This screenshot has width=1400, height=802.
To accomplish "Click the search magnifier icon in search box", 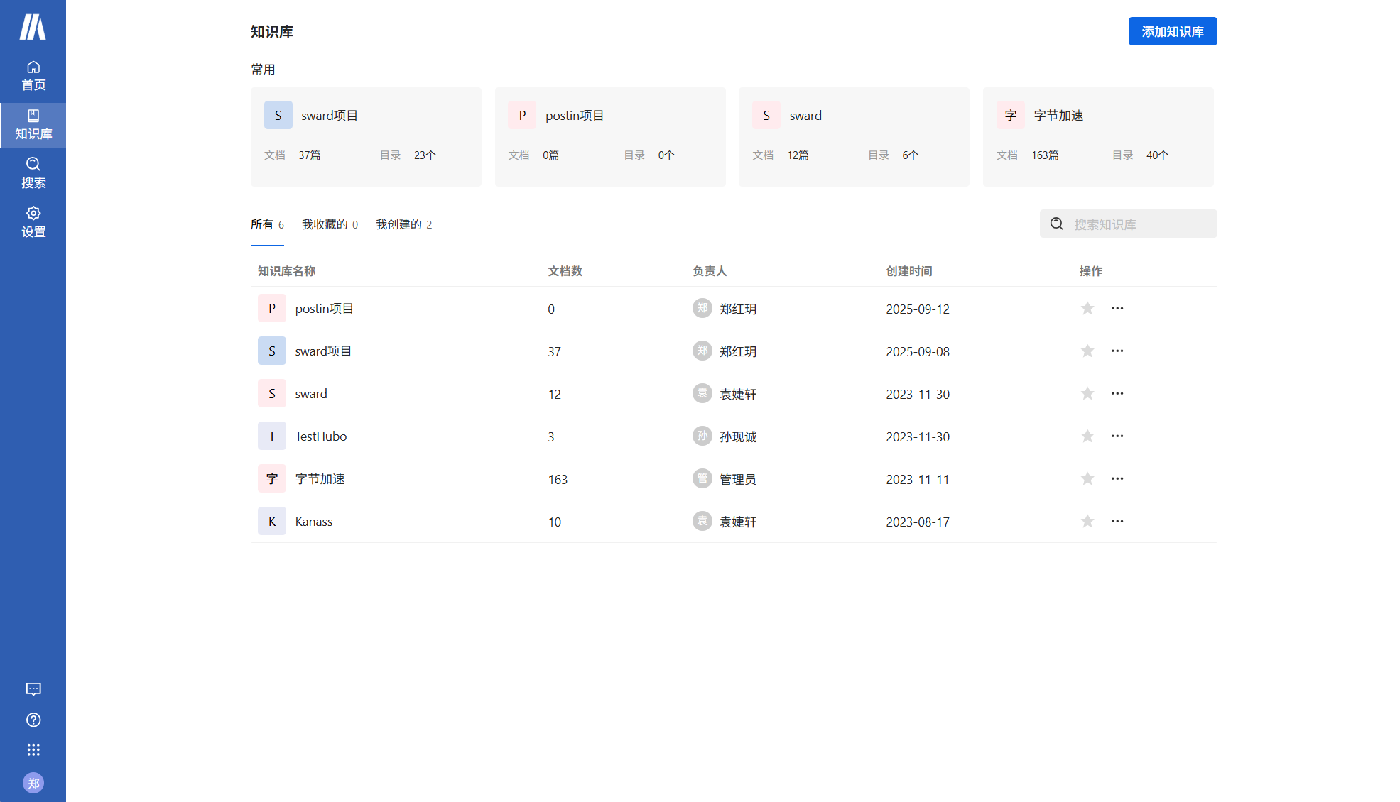I will (1057, 224).
